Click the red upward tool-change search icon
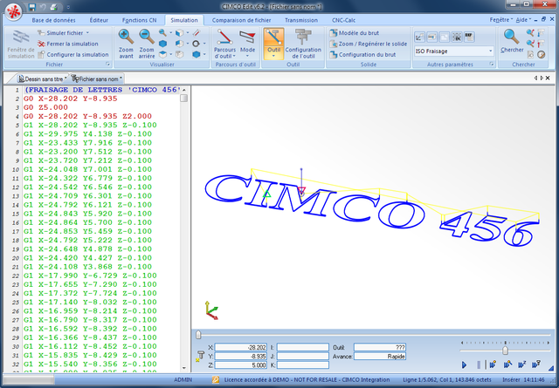This screenshot has height=388, width=559. coord(542,44)
